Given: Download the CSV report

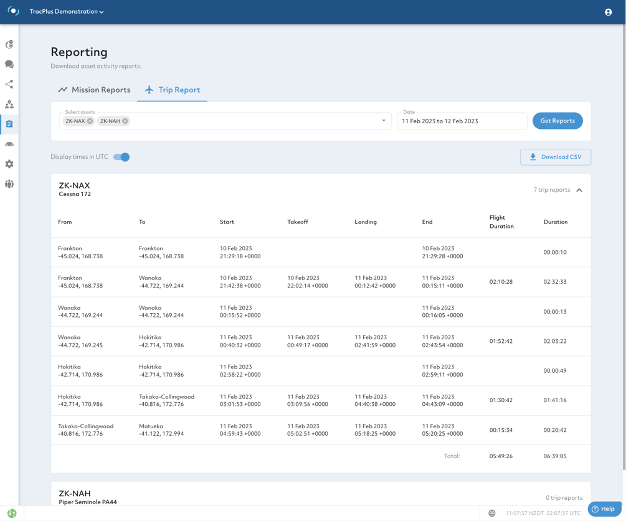Looking at the screenshot, I should 555,157.
